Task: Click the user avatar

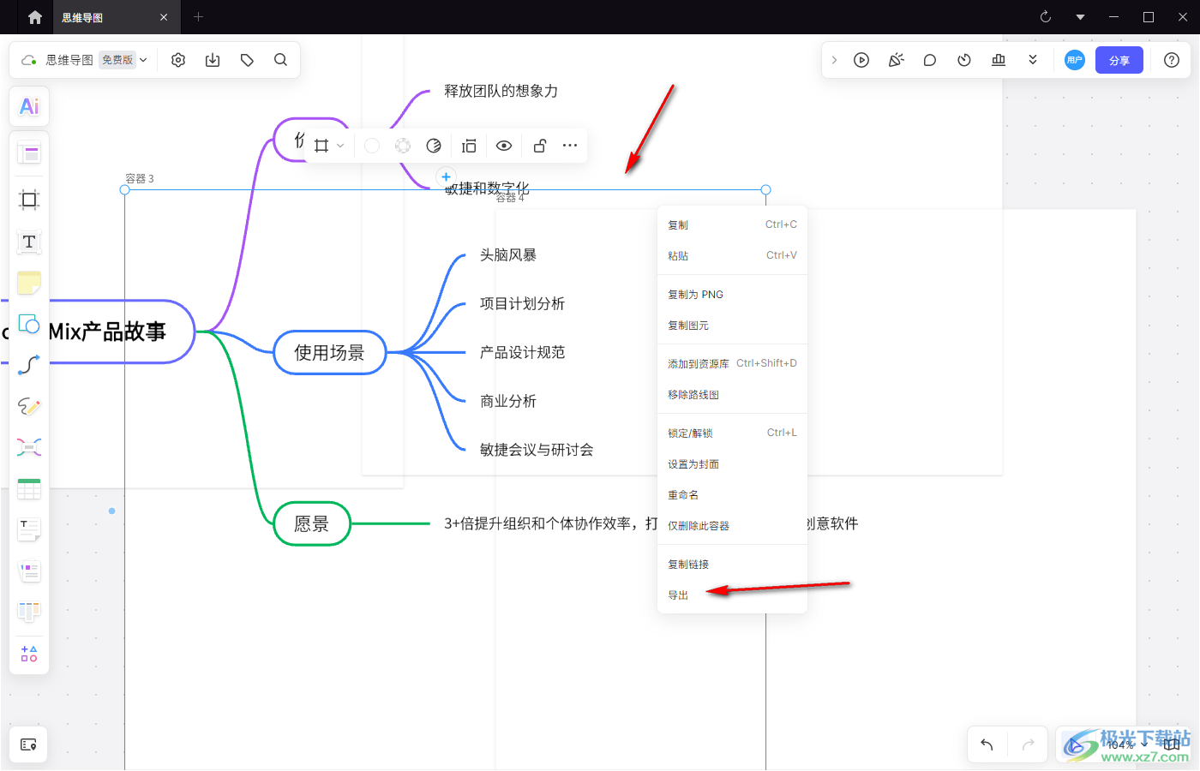Action: point(1075,60)
